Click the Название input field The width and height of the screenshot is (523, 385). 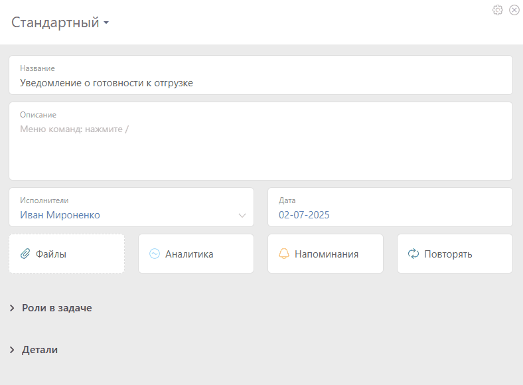(x=261, y=75)
